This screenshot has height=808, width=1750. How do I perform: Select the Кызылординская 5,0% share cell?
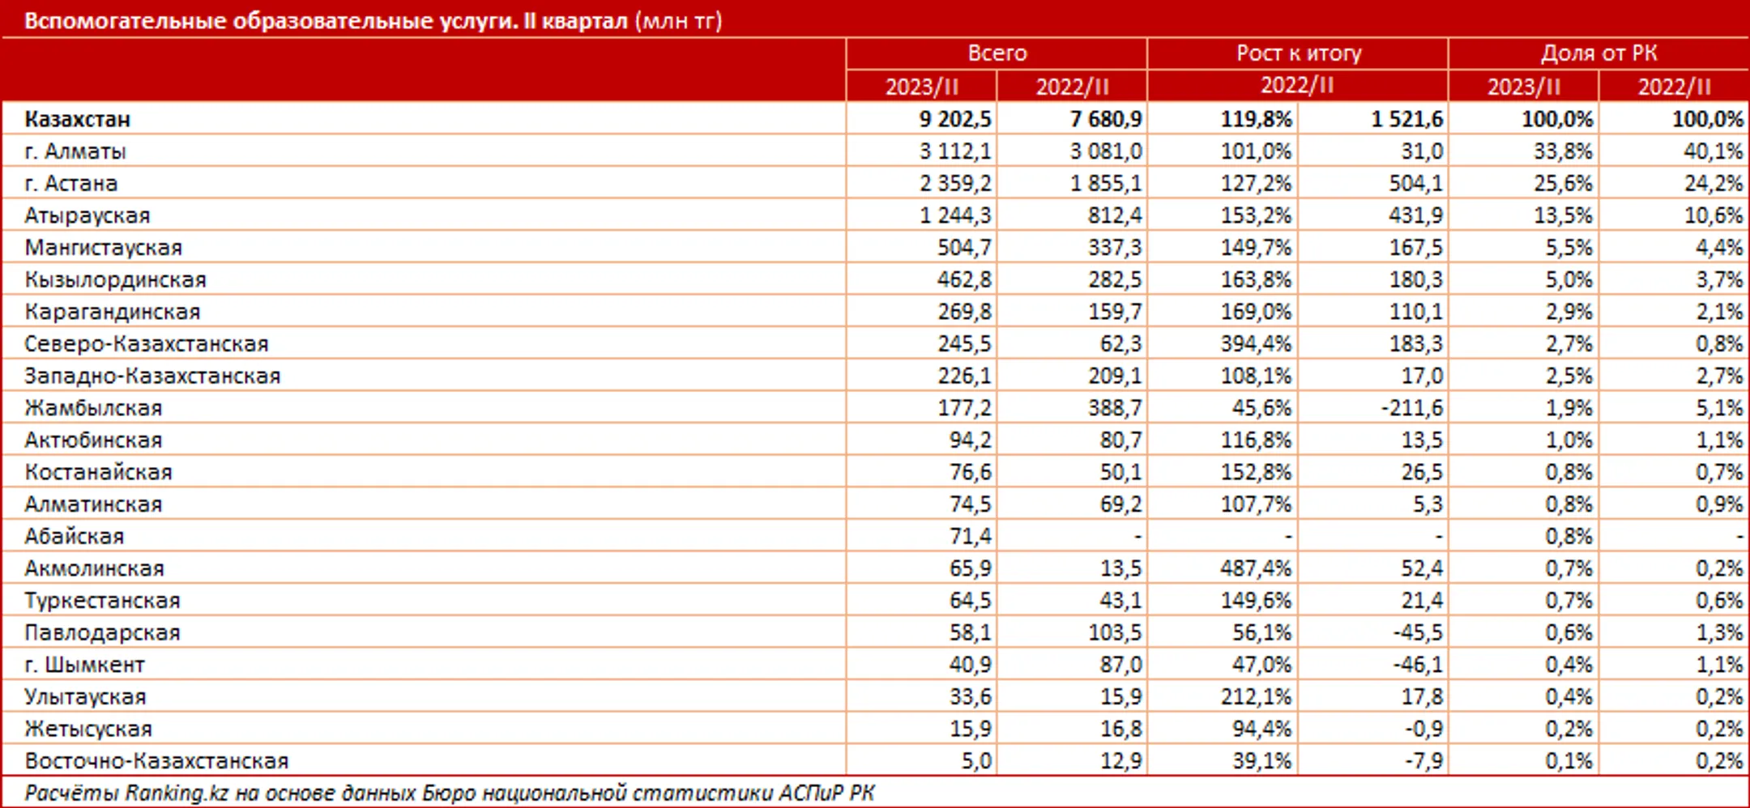(1569, 280)
